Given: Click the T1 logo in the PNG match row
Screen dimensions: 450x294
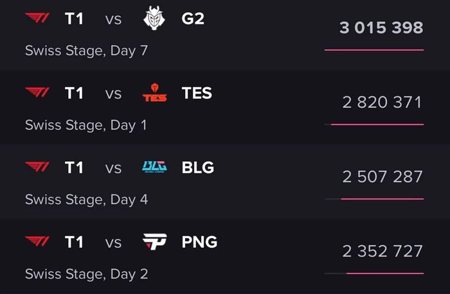Looking at the screenshot, I should [x=37, y=242].
